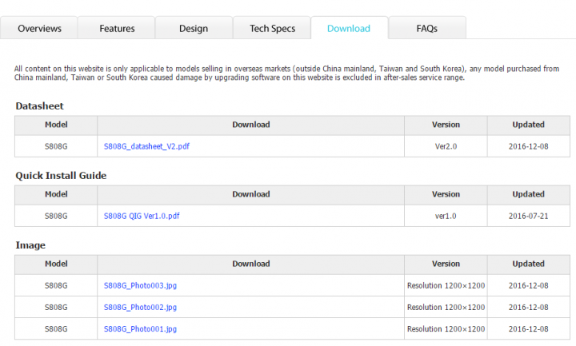Open the FAQs tab

(x=427, y=28)
